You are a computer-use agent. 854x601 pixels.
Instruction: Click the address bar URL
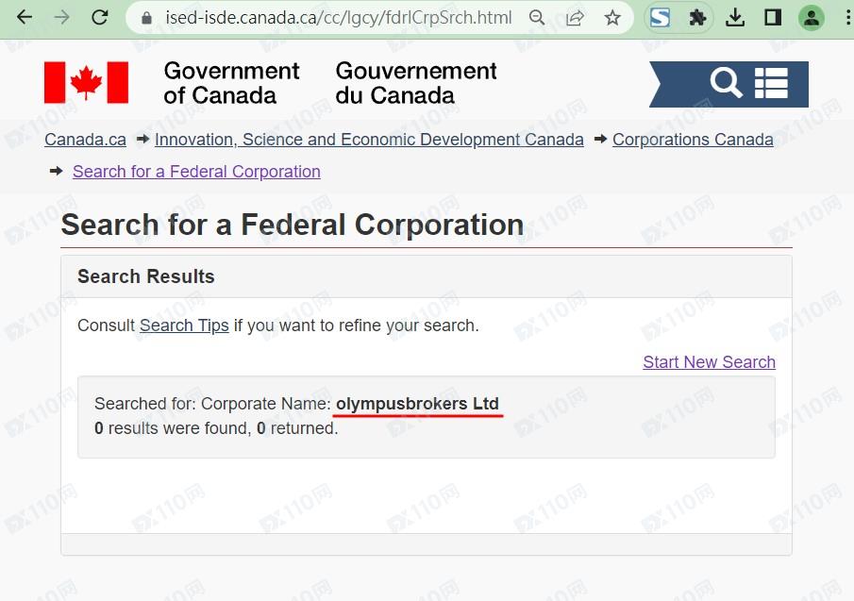325,18
